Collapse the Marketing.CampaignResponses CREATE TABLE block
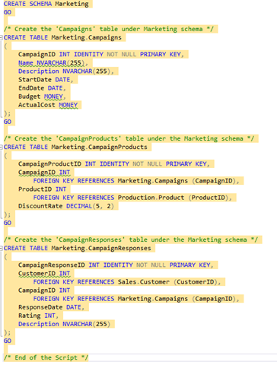Image resolution: width=277 pixels, height=365 pixels. (2, 248)
